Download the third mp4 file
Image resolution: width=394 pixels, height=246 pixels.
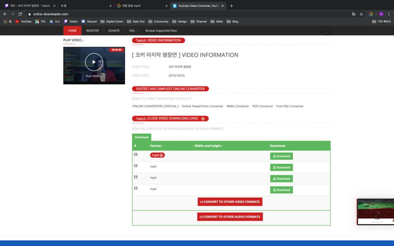point(281,179)
